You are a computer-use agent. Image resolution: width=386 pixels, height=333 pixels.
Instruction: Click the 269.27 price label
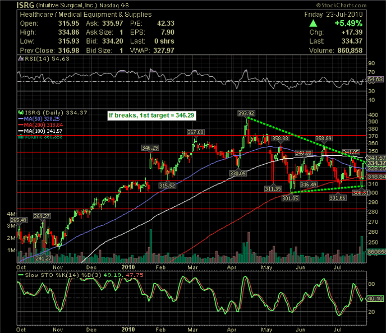(x=42, y=216)
